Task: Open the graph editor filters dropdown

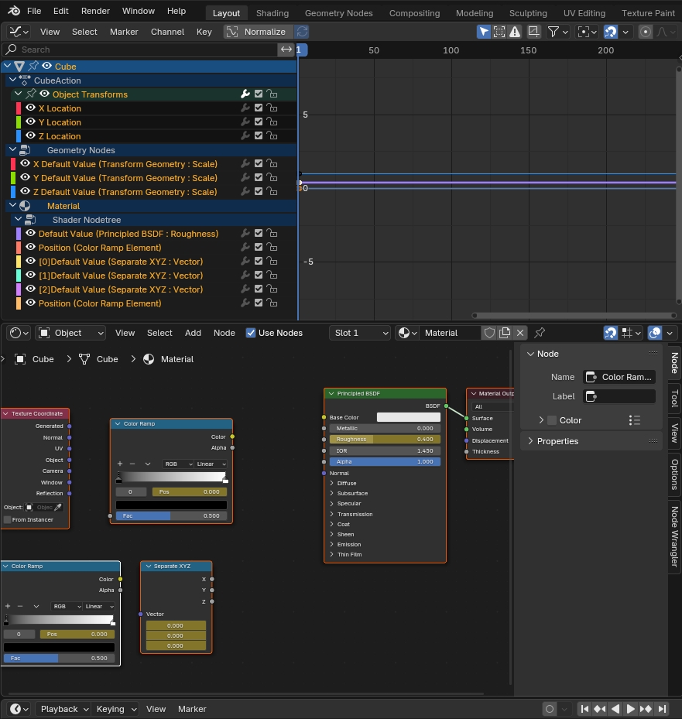Action: [558, 32]
